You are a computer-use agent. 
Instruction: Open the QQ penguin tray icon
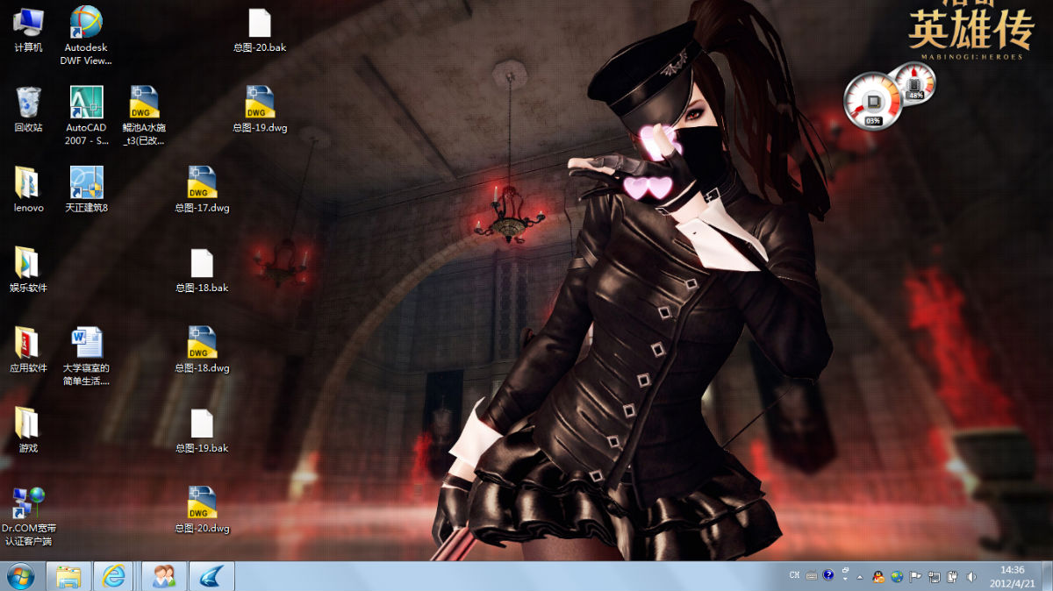coord(878,577)
